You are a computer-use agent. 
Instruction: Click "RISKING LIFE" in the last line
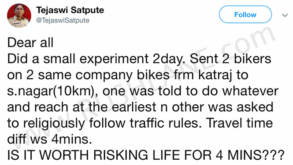pyautogui.click(x=137, y=155)
